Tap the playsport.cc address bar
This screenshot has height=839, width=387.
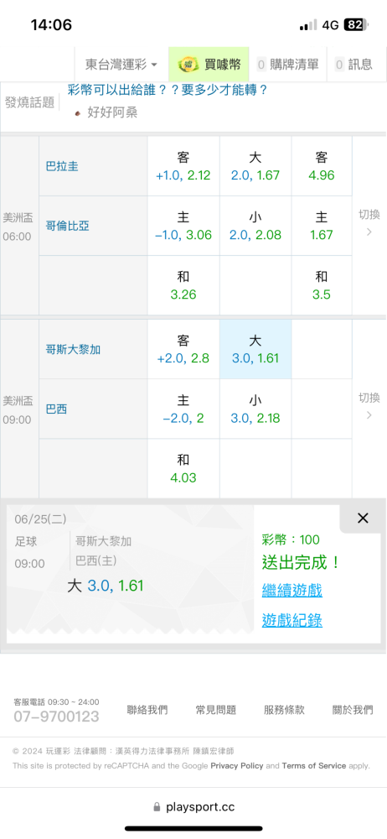[x=193, y=807]
